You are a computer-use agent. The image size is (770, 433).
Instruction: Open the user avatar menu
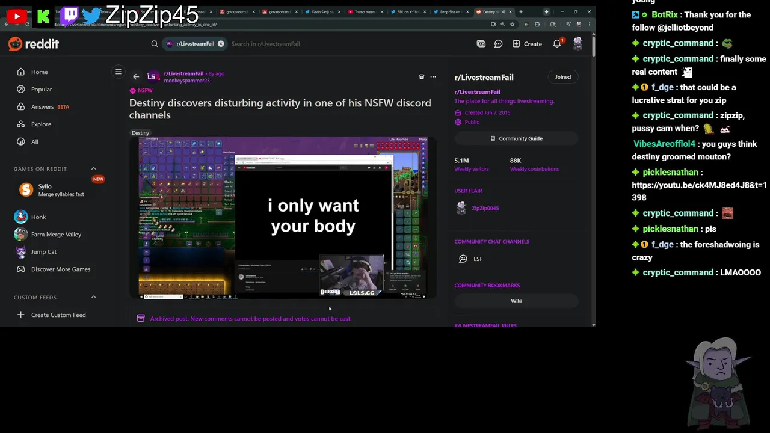(x=577, y=44)
